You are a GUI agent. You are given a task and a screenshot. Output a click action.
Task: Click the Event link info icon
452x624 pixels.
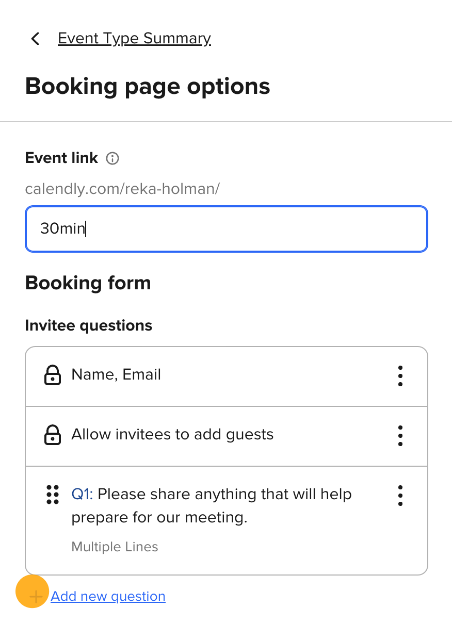pos(112,158)
